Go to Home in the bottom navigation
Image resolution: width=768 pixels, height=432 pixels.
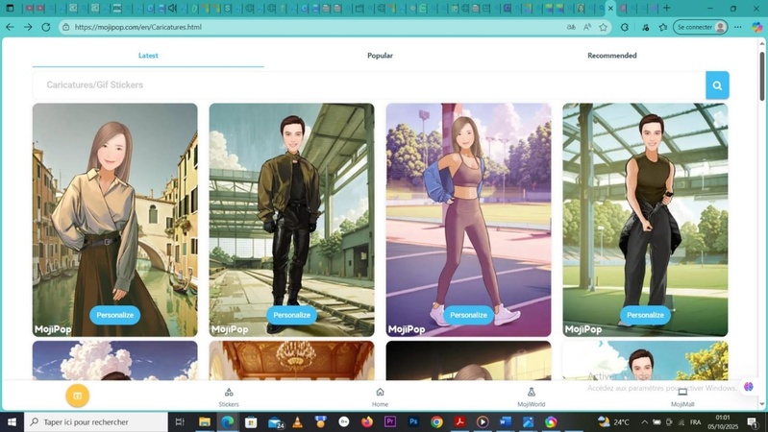(380, 396)
